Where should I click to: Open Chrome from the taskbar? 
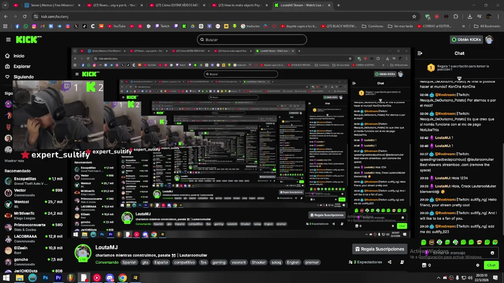[122, 278]
